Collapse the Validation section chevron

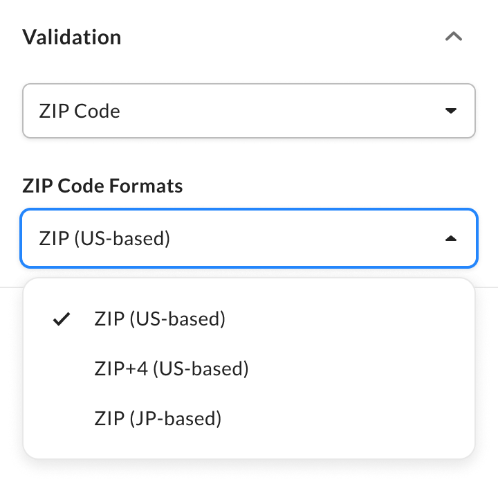tap(453, 37)
